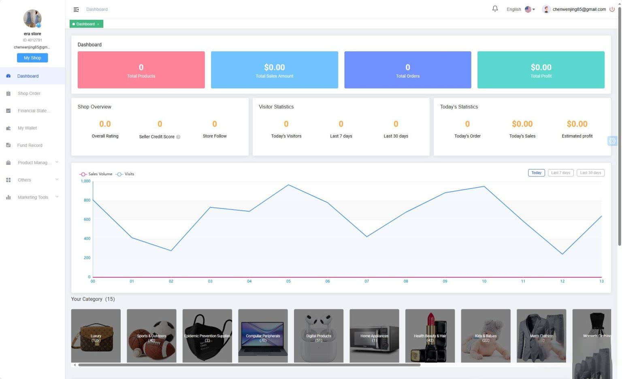The image size is (622, 379).
Task: Toggle Sales Volume series in chart legend
Action: (96, 174)
